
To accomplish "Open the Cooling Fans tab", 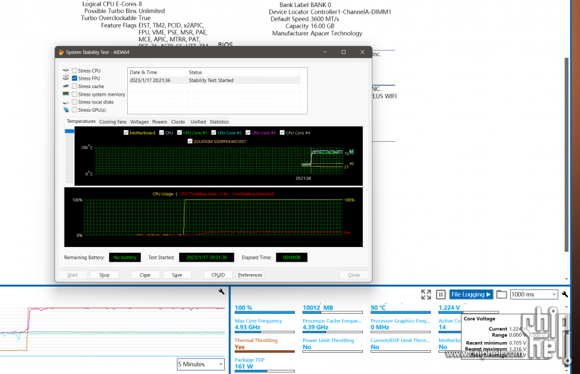I will pyautogui.click(x=113, y=122).
